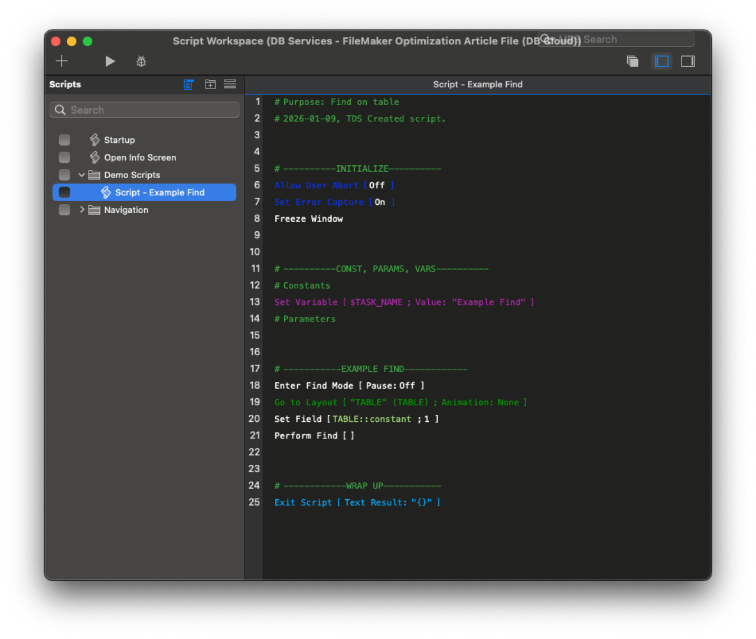Check the Script - Example Find checkbox
Image resolution: width=756 pixels, height=639 pixels.
63,192
